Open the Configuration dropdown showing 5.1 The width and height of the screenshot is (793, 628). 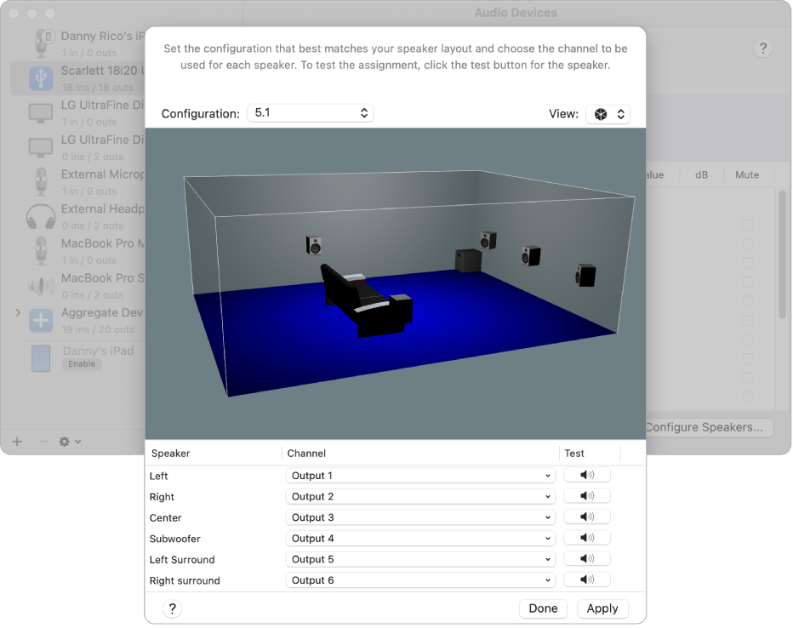coord(310,112)
